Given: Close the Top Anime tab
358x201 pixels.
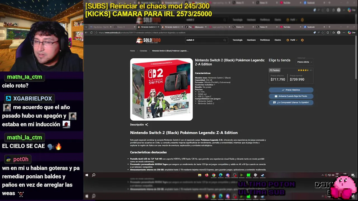Looking at the screenshot, I should click(111, 27).
